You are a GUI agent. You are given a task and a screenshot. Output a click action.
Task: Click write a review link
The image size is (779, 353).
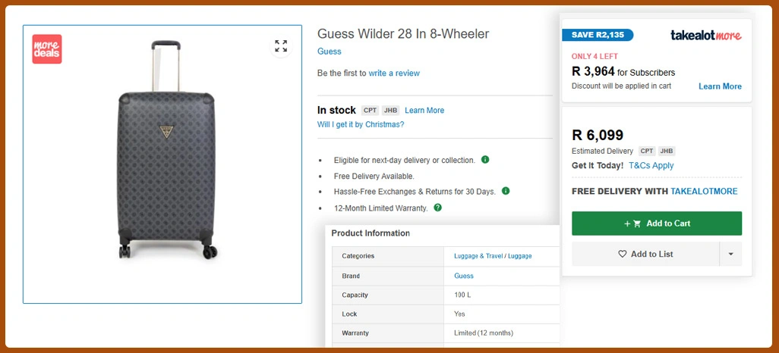coord(394,73)
